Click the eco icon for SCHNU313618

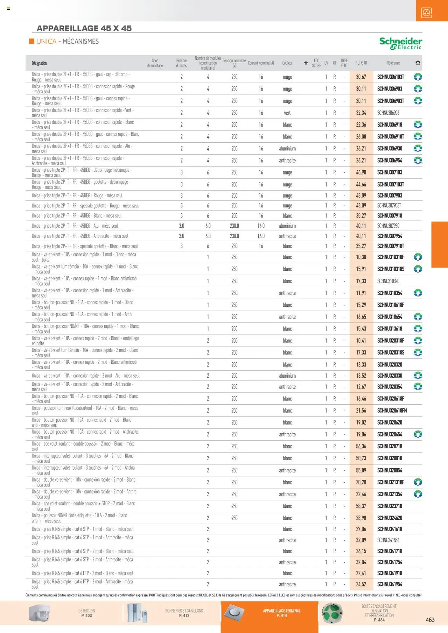(418, 329)
